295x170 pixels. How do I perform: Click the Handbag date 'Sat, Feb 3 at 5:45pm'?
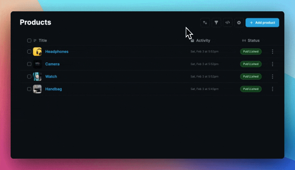point(205,89)
